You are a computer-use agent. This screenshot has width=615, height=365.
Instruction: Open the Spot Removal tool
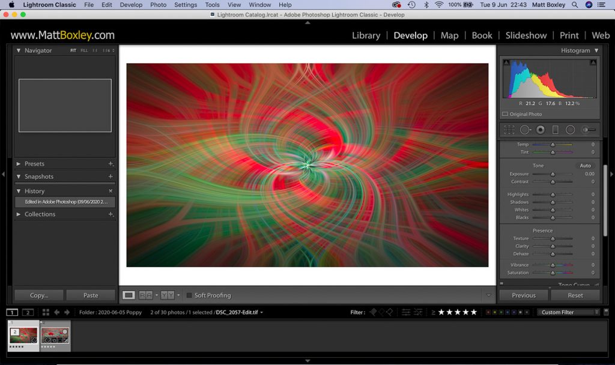point(525,130)
